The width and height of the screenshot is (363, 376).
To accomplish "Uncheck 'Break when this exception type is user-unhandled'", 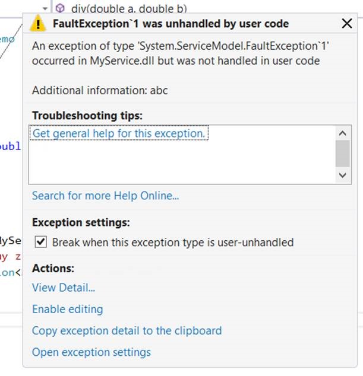I will (41, 242).
